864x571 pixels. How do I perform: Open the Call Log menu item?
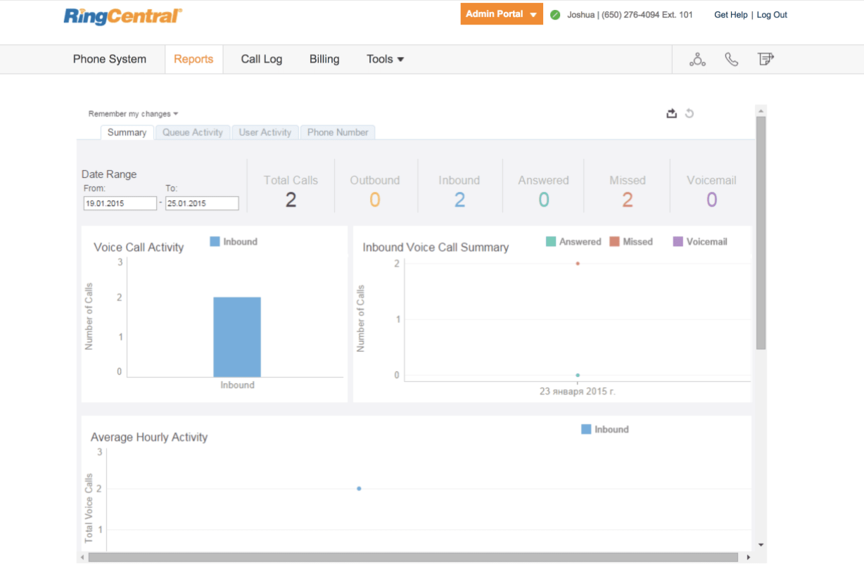coord(262,60)
